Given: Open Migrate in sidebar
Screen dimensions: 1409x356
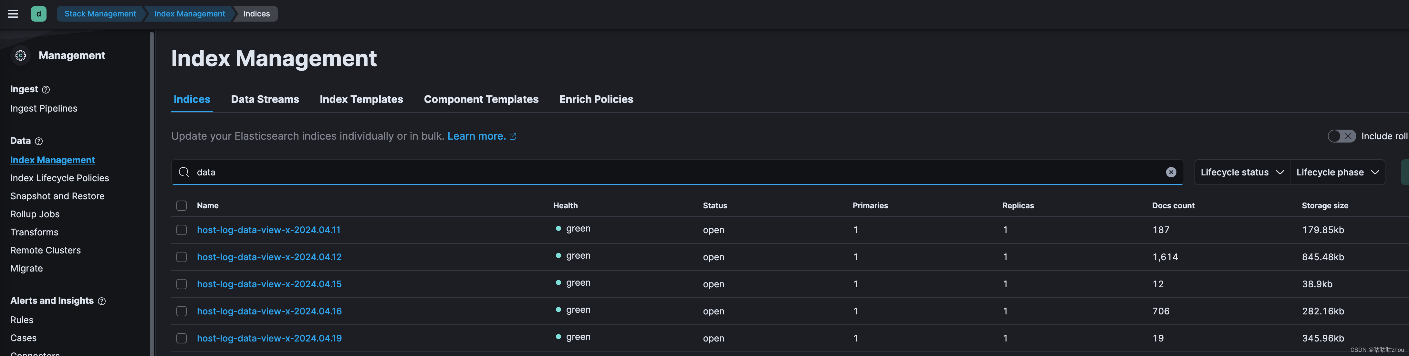Looking at the screenshot, I should [26, 268].
